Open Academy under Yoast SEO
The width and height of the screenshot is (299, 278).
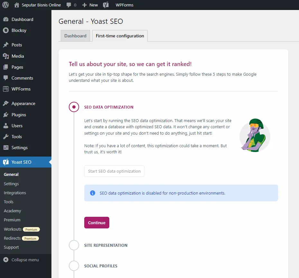pyautogui.click(x=13, y=211)
